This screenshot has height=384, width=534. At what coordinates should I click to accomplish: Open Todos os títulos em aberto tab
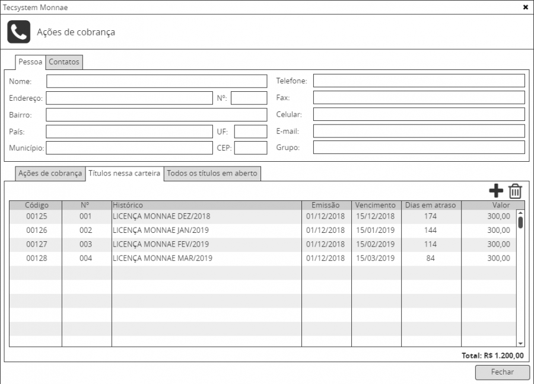point(212,174)
